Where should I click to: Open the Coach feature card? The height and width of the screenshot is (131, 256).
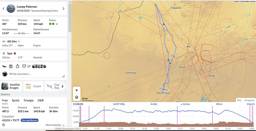[x=33, y=86]
